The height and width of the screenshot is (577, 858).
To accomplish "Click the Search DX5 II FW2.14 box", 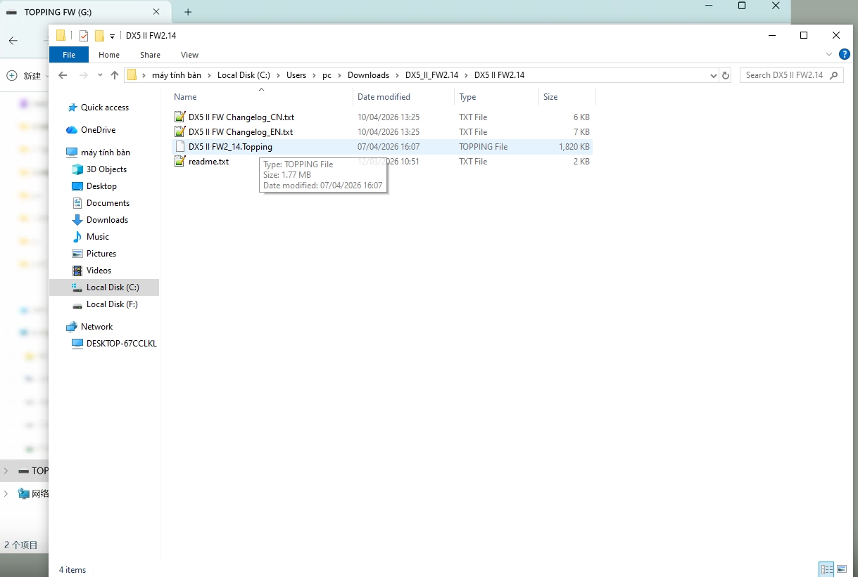I will [x=784, y=75].
